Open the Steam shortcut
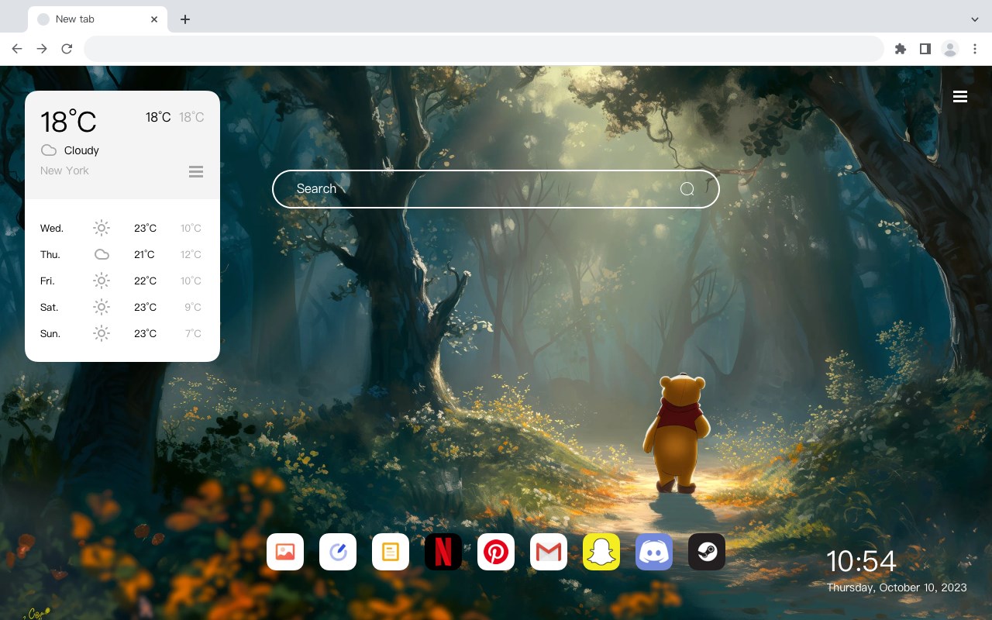Screen dimensions: 992x620 (x=707, y=552)
